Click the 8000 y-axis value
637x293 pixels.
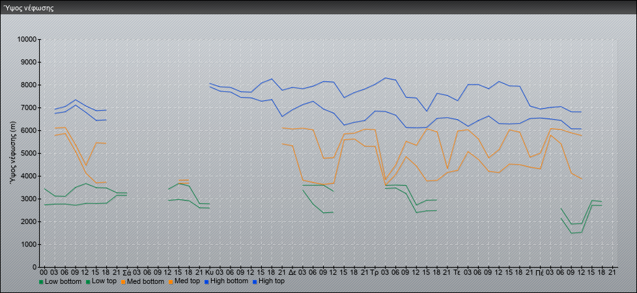(29, 85)
